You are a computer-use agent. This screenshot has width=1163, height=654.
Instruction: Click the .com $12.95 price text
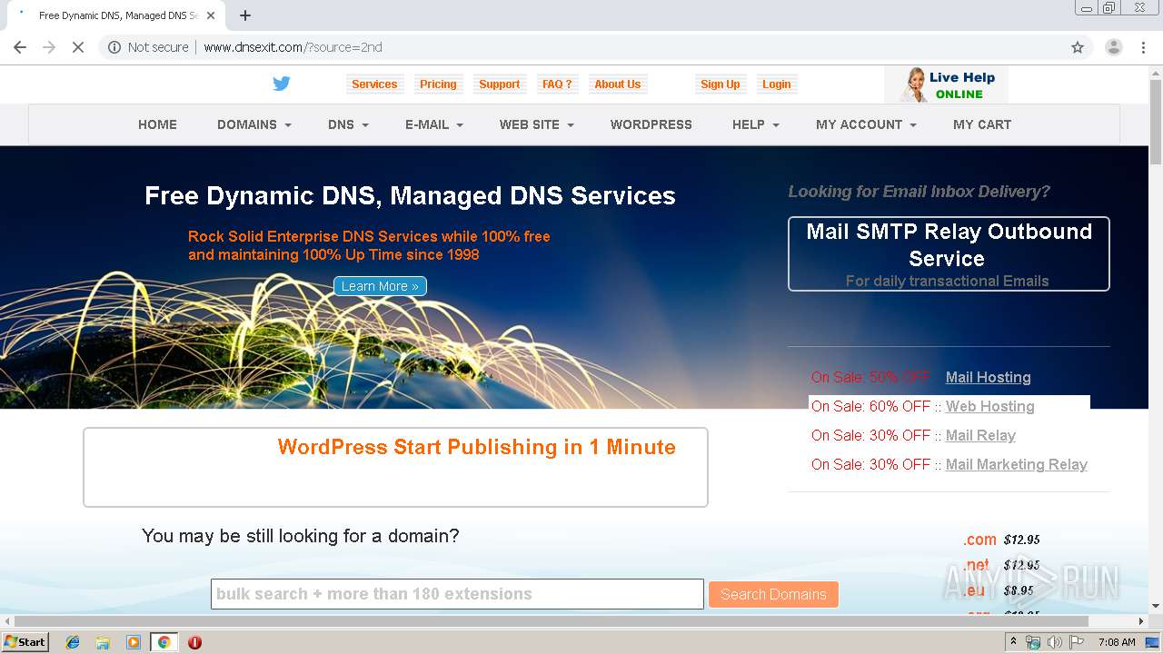[x=1001, y=540]
